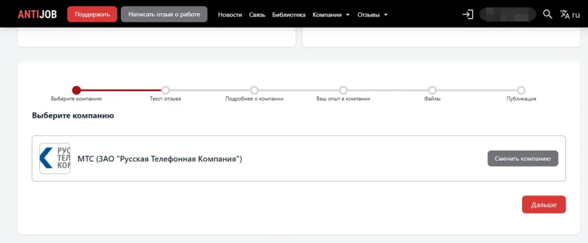588x243 pixels.
Task: Open the Связь menu item
Action: pos(257,14)
